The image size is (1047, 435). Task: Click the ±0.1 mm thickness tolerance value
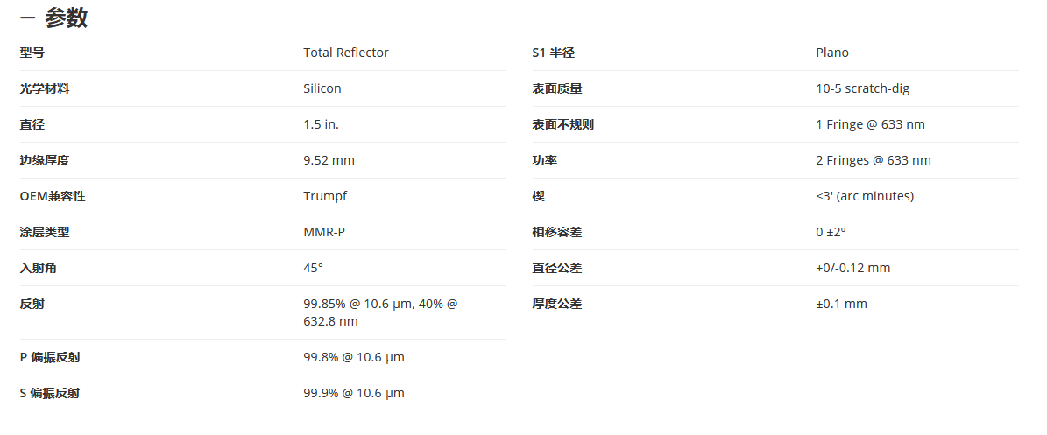click(841, 305)
